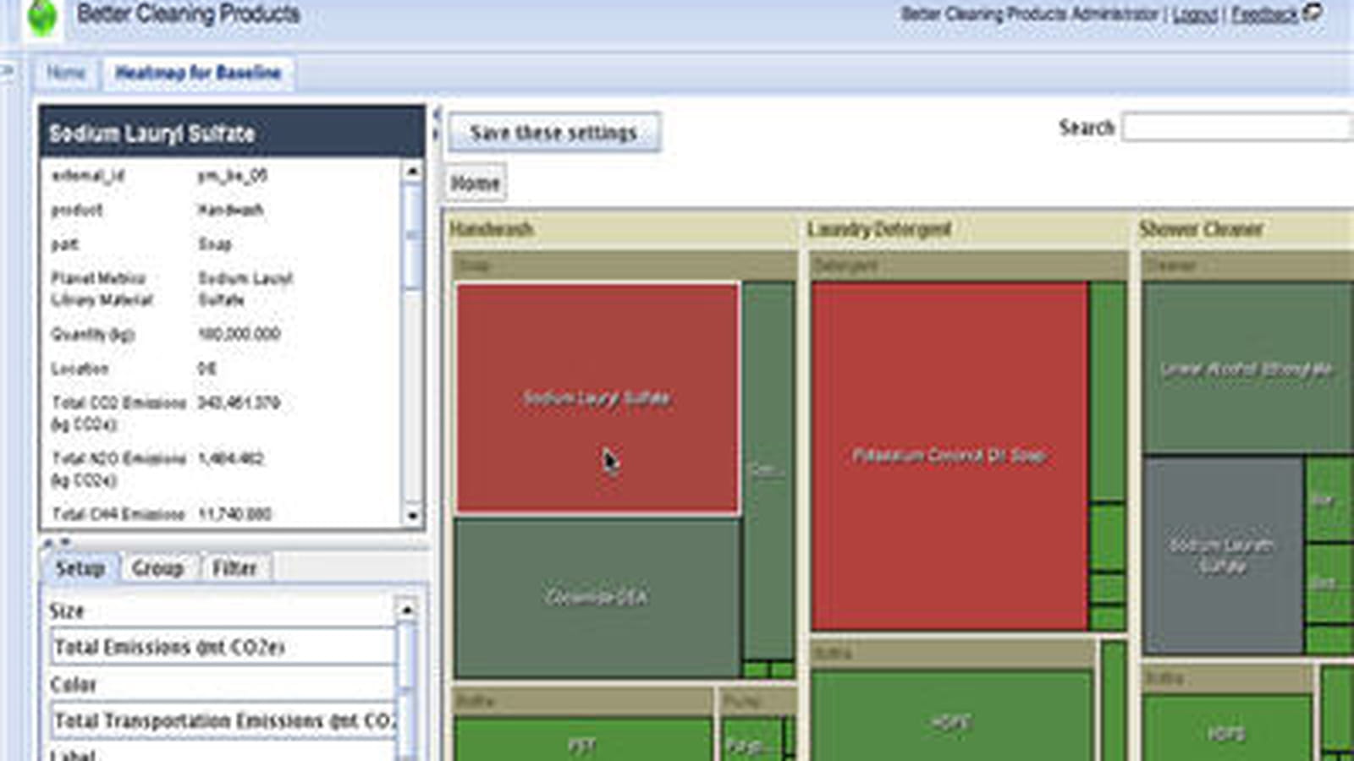The width and height of the screenshot is (1354, 761).
Task: Click the Total CO2 Emissions value
Action: (x=239, y=402)
